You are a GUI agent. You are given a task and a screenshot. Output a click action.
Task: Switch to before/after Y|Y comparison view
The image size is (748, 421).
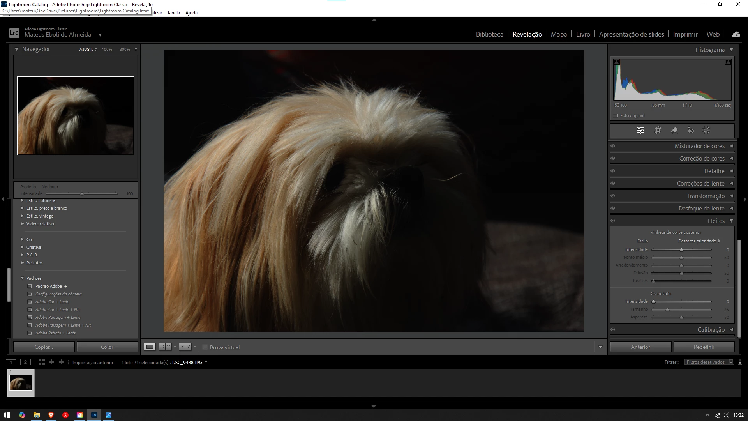coord(185,347)
